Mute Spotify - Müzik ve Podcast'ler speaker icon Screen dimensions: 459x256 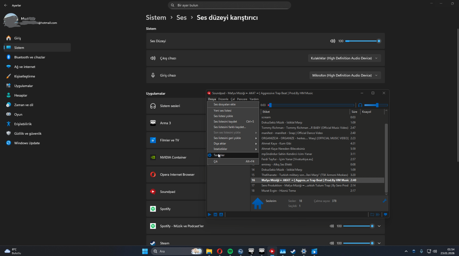click(x=332, y=226)
